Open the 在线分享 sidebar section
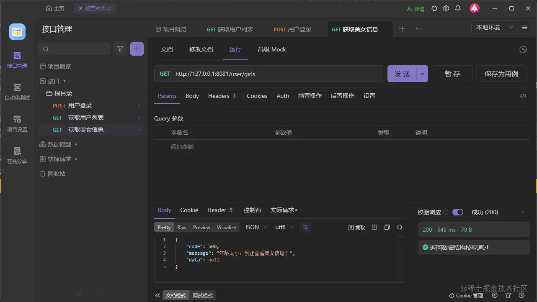The image size is (537, 302). pyautogui.click(x=17, y=156)
